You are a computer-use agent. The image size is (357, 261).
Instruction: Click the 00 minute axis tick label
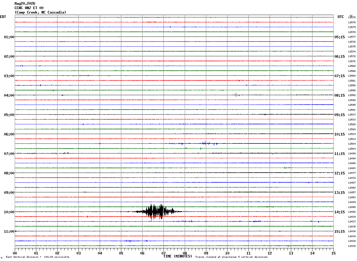15,253
